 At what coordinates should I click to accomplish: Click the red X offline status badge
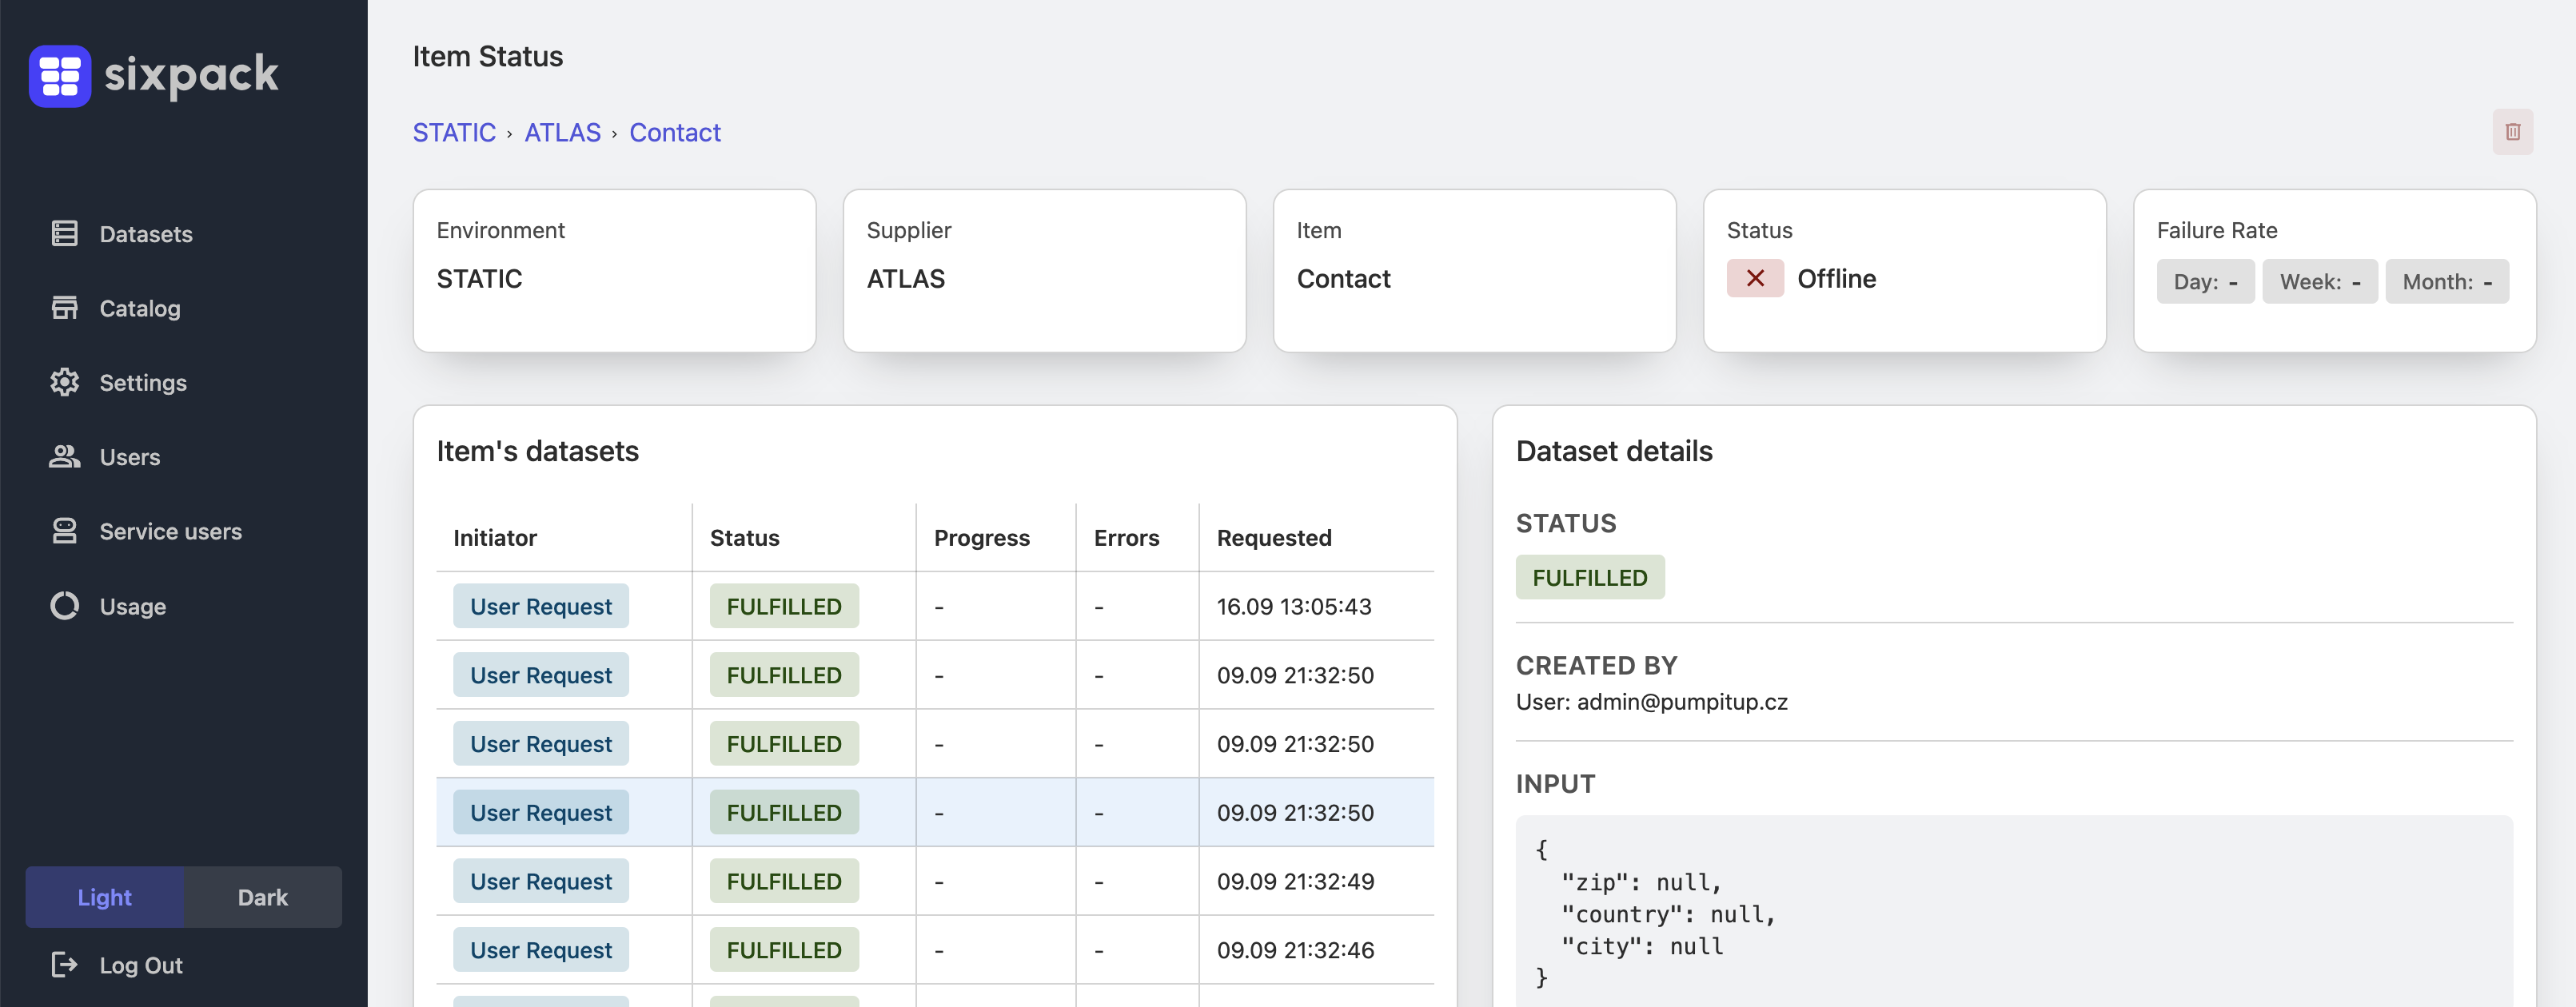[x=1754, y=279]
